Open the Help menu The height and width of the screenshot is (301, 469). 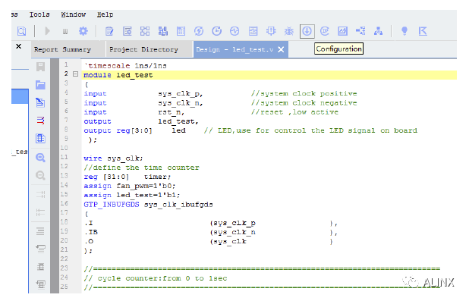[105, 14]
